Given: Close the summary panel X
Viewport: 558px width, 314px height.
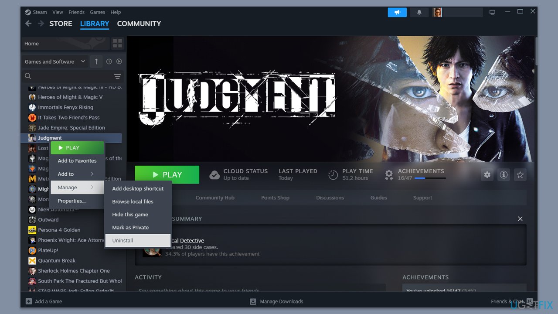Looking at the screenshot, I should [520, 218].
